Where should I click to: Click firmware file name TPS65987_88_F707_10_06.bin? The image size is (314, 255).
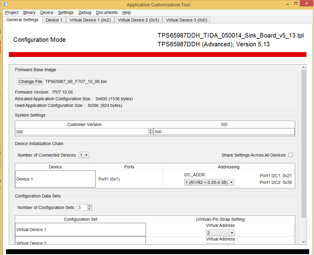[x=76, y=81]
